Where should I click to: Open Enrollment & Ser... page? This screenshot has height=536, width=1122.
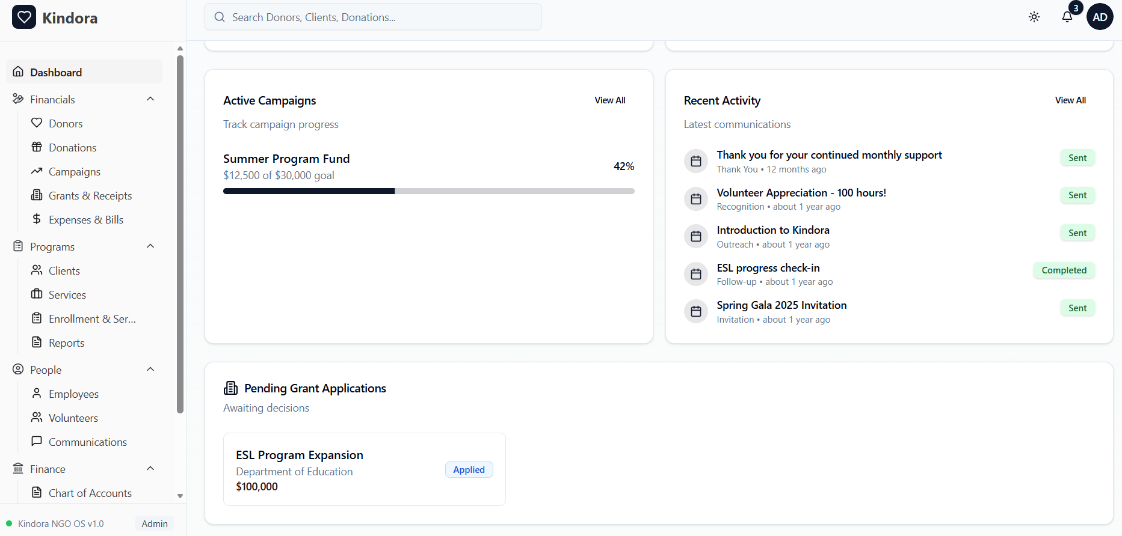point(92,318)
